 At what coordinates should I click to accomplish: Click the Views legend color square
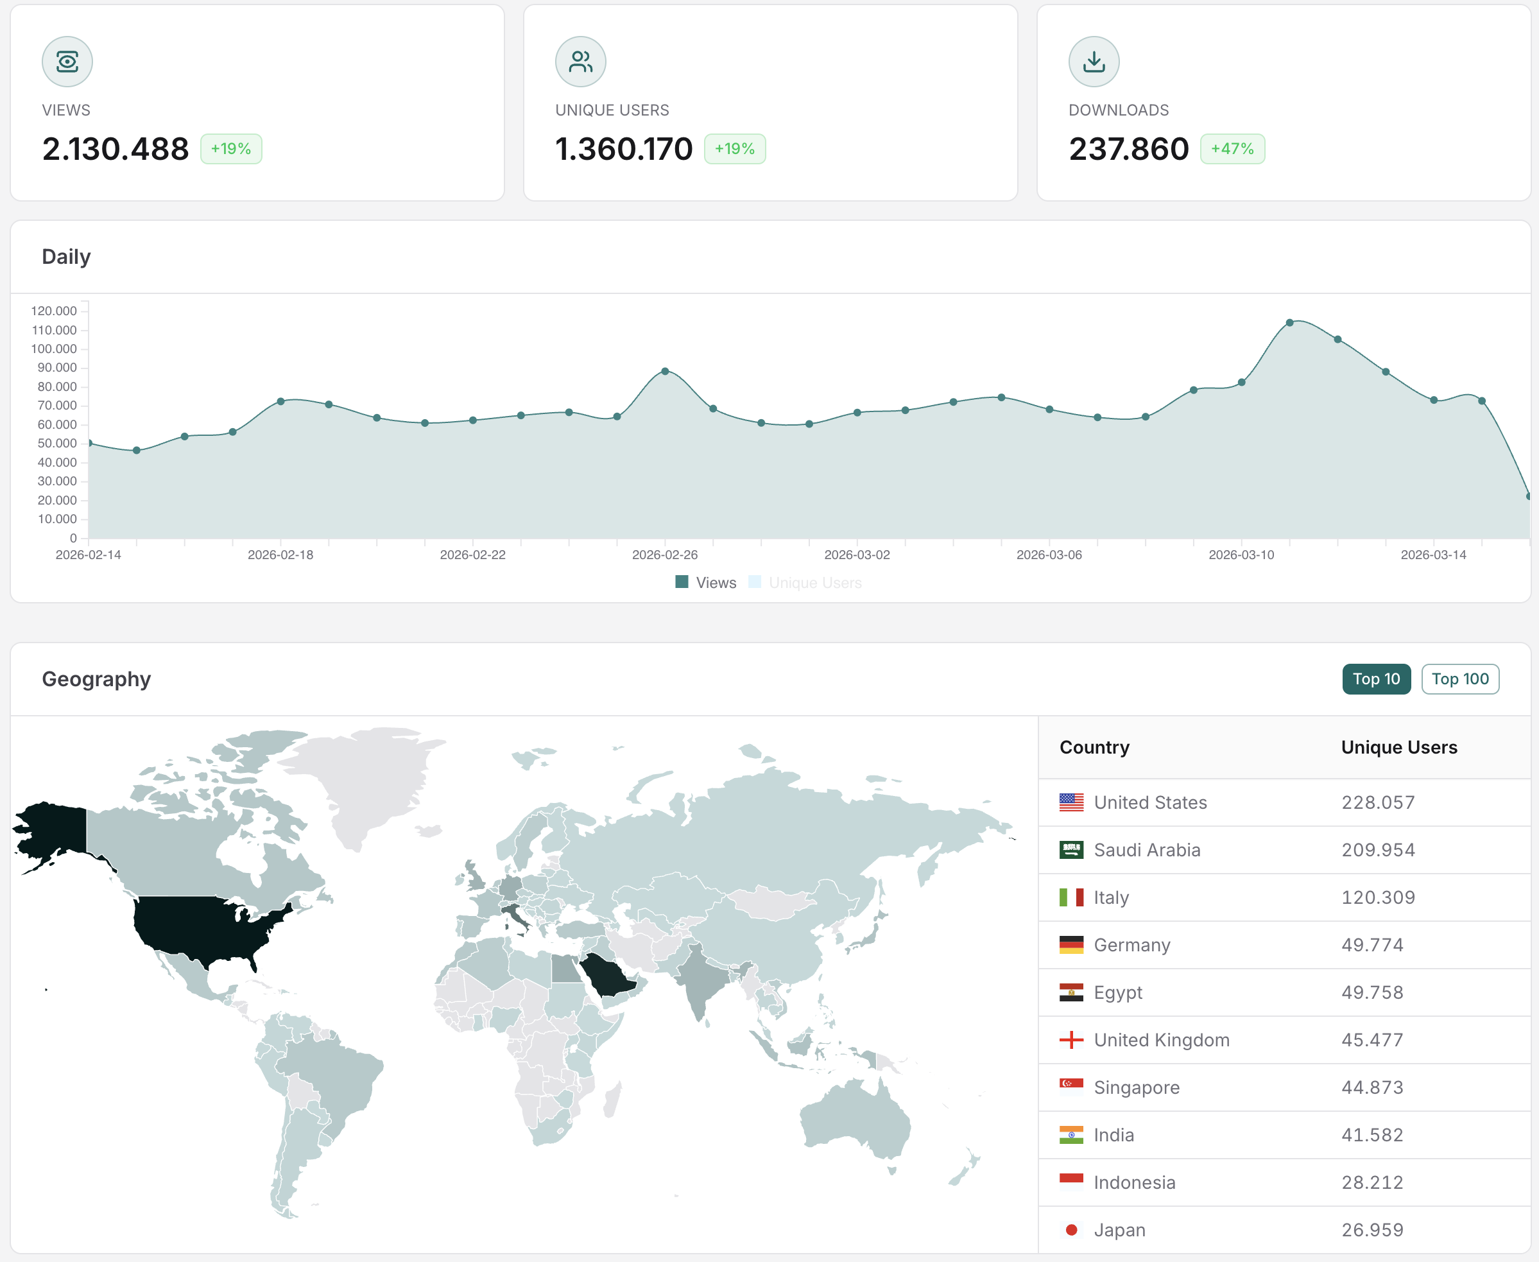point(681,582)
